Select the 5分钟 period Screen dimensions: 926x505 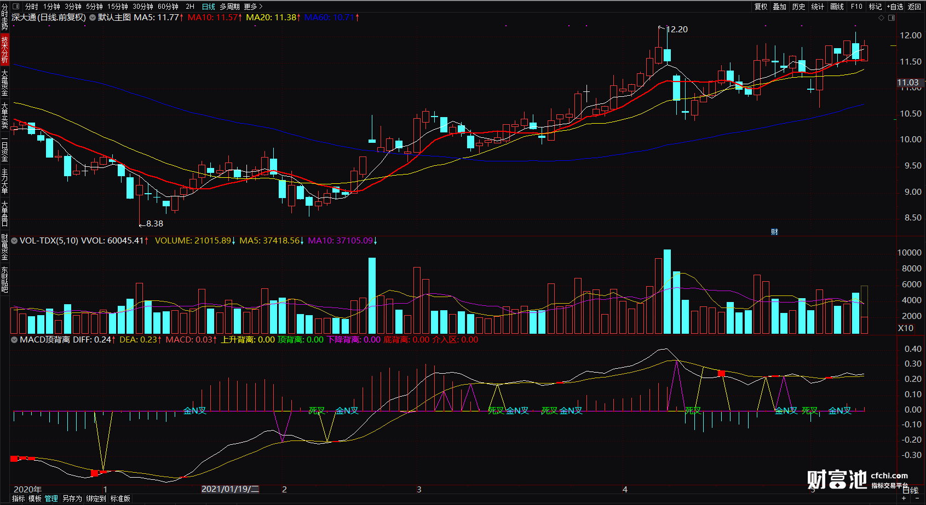94,7
